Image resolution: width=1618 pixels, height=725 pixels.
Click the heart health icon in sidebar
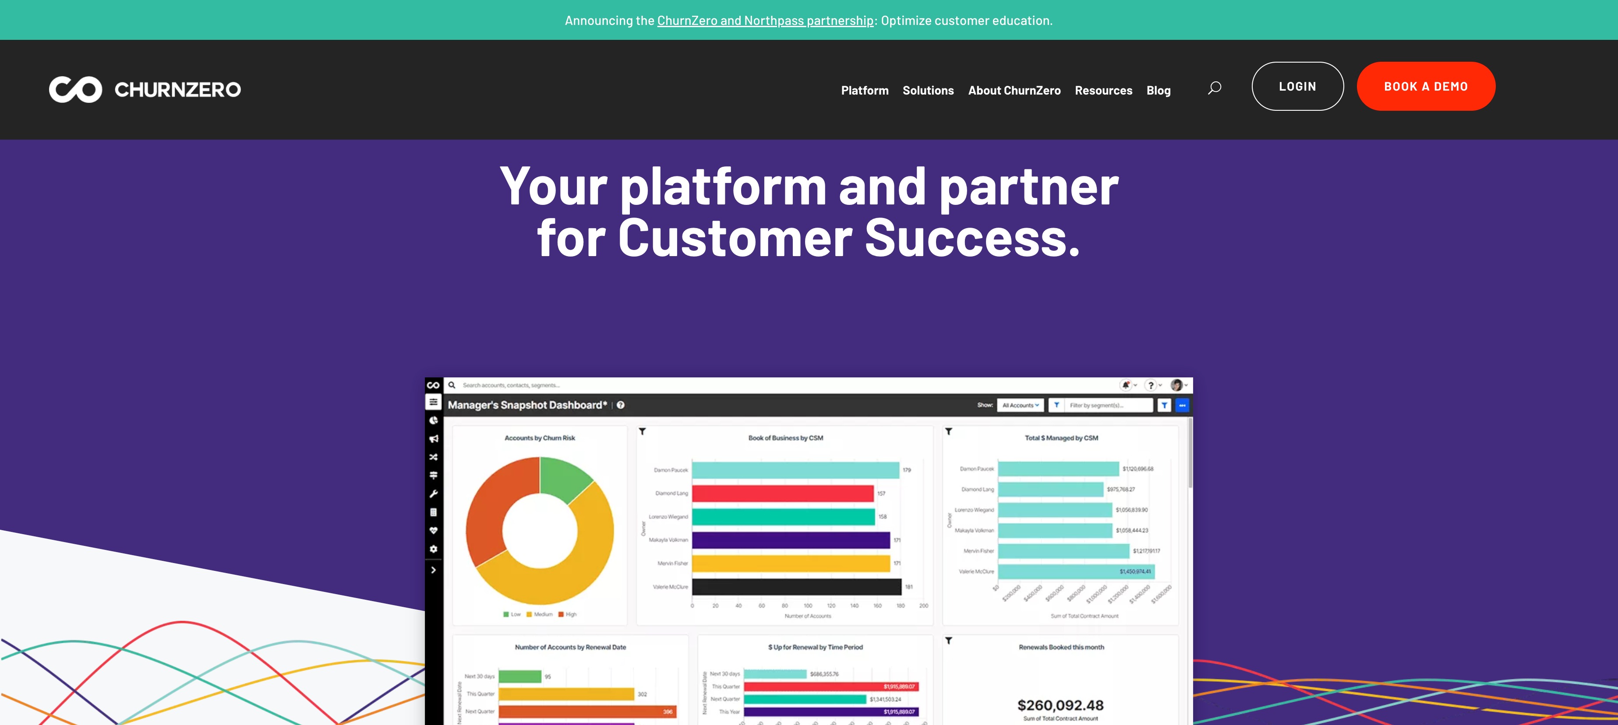point(433,531)
